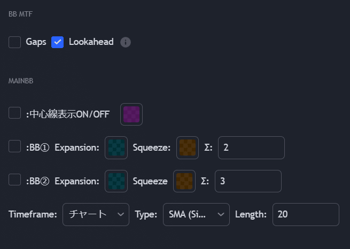The image size is (350, 249).
Task: Click the Length input field showing 20
Action: pyautogui.click(x=306, y=214)
